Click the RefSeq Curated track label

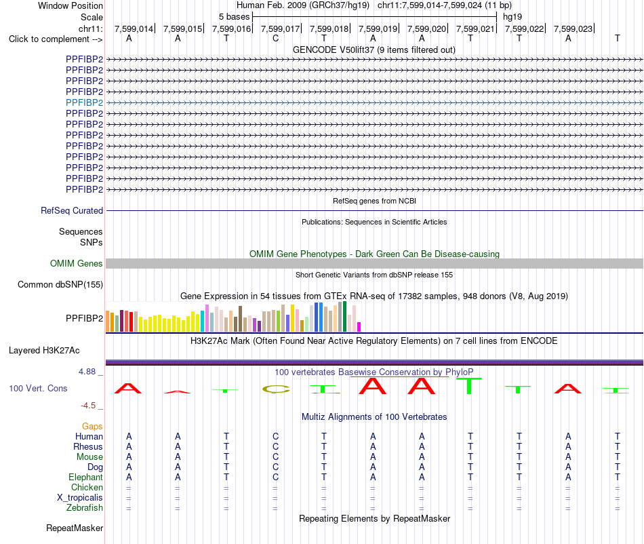pos(71,210)
